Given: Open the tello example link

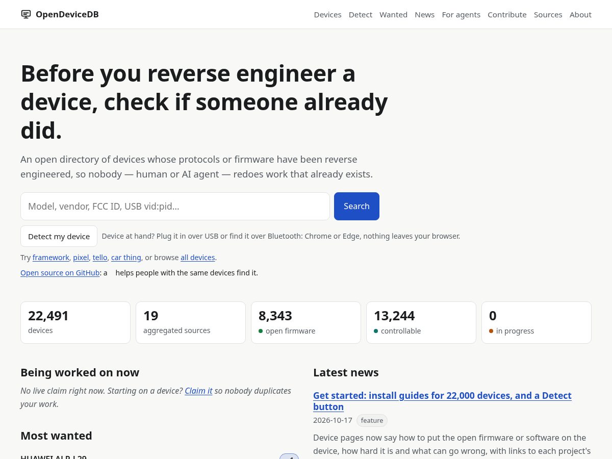Looking at the screenshot, I should (x=100, y=258).
